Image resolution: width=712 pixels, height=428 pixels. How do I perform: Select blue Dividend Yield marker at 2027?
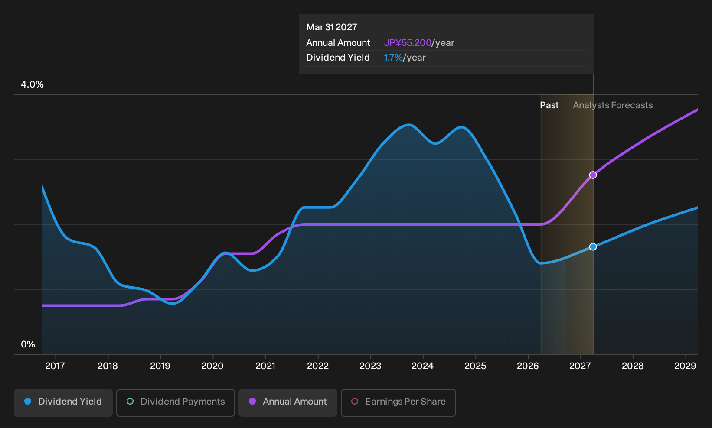point(593,246)
